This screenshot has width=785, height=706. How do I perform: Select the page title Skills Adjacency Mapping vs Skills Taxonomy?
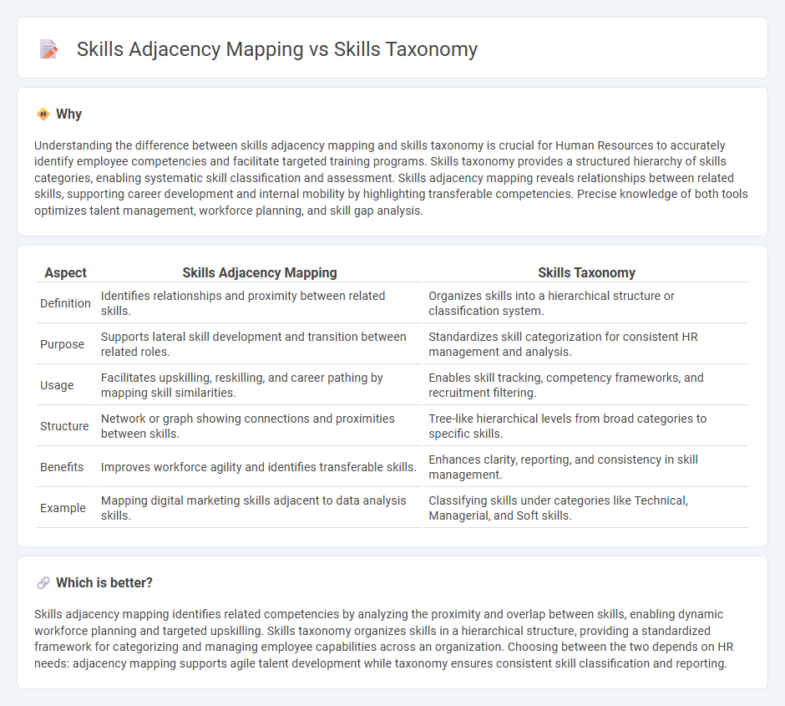277,49
